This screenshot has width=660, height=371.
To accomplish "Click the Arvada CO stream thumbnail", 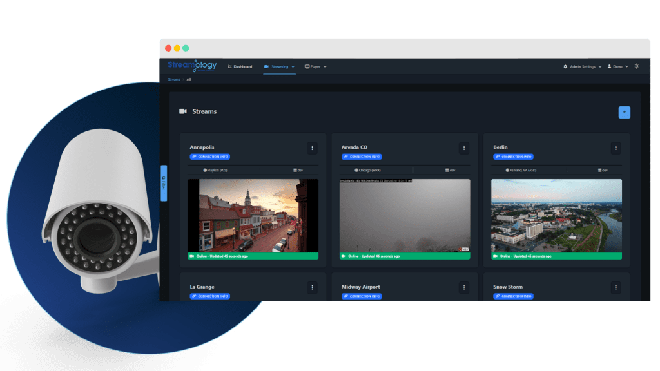I will (405, 216).
